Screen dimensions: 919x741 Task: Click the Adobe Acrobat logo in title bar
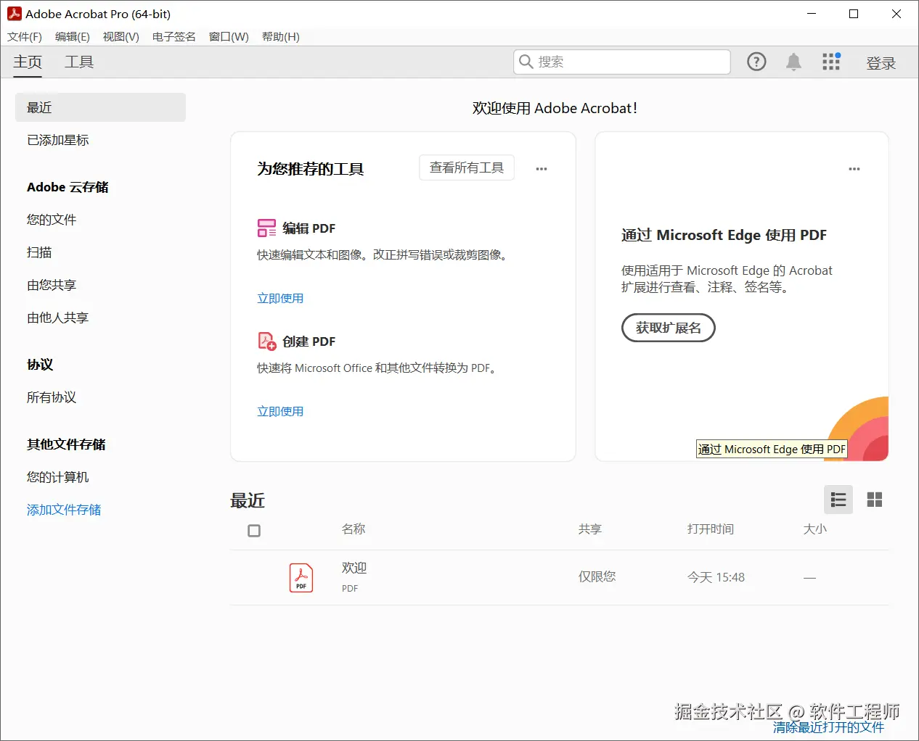[x=14, y=14]
